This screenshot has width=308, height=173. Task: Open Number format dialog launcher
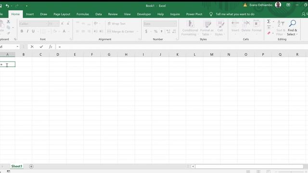pyautogui.click(x=177, y=39)
